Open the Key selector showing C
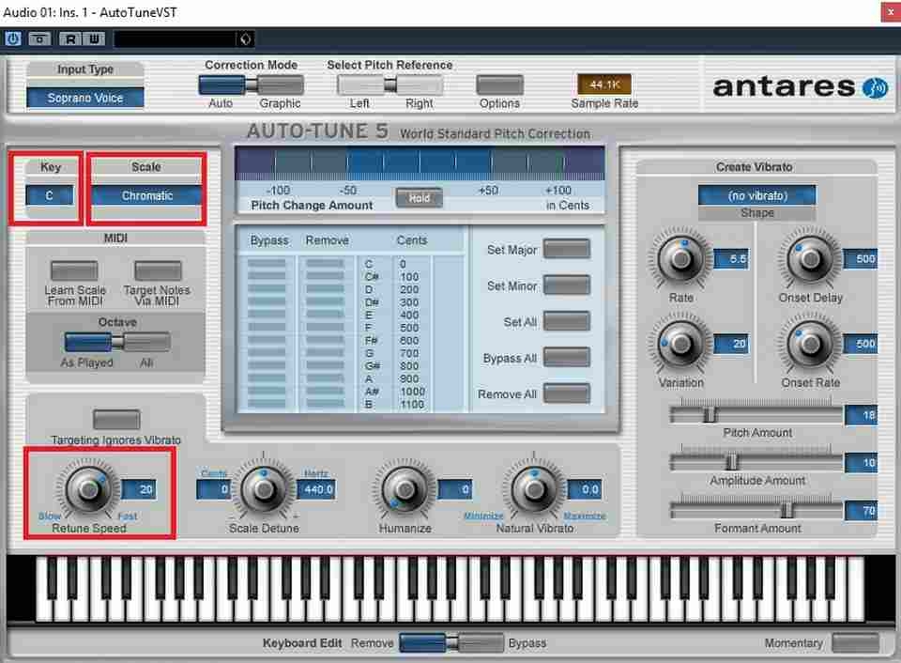This screenshot has width=901, height=663. coord(50,195)
